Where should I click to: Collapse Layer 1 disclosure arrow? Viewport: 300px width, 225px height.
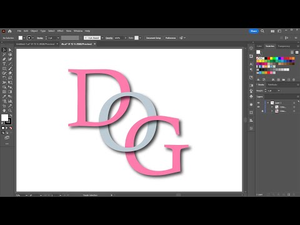click(268, 103)
